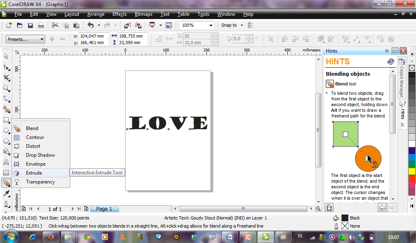Viewport: 416px width, 243px height.
Task: Select the Transparency tool
Action: point(40,182)
